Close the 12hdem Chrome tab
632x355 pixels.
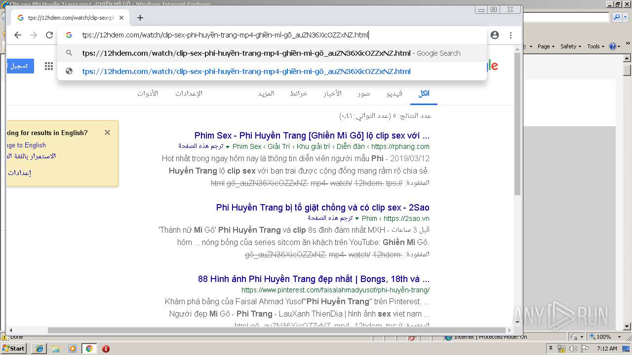[x=121, y=18]
